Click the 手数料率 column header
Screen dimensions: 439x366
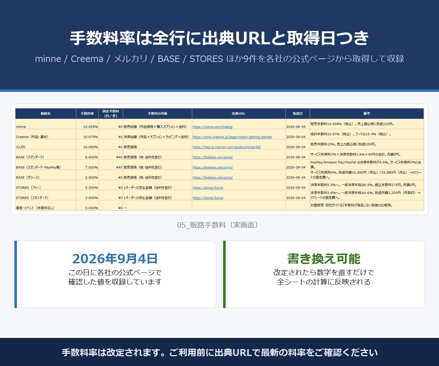(x=87, y=113)
